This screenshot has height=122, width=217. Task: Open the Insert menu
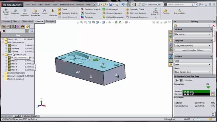tap(47, 4)
